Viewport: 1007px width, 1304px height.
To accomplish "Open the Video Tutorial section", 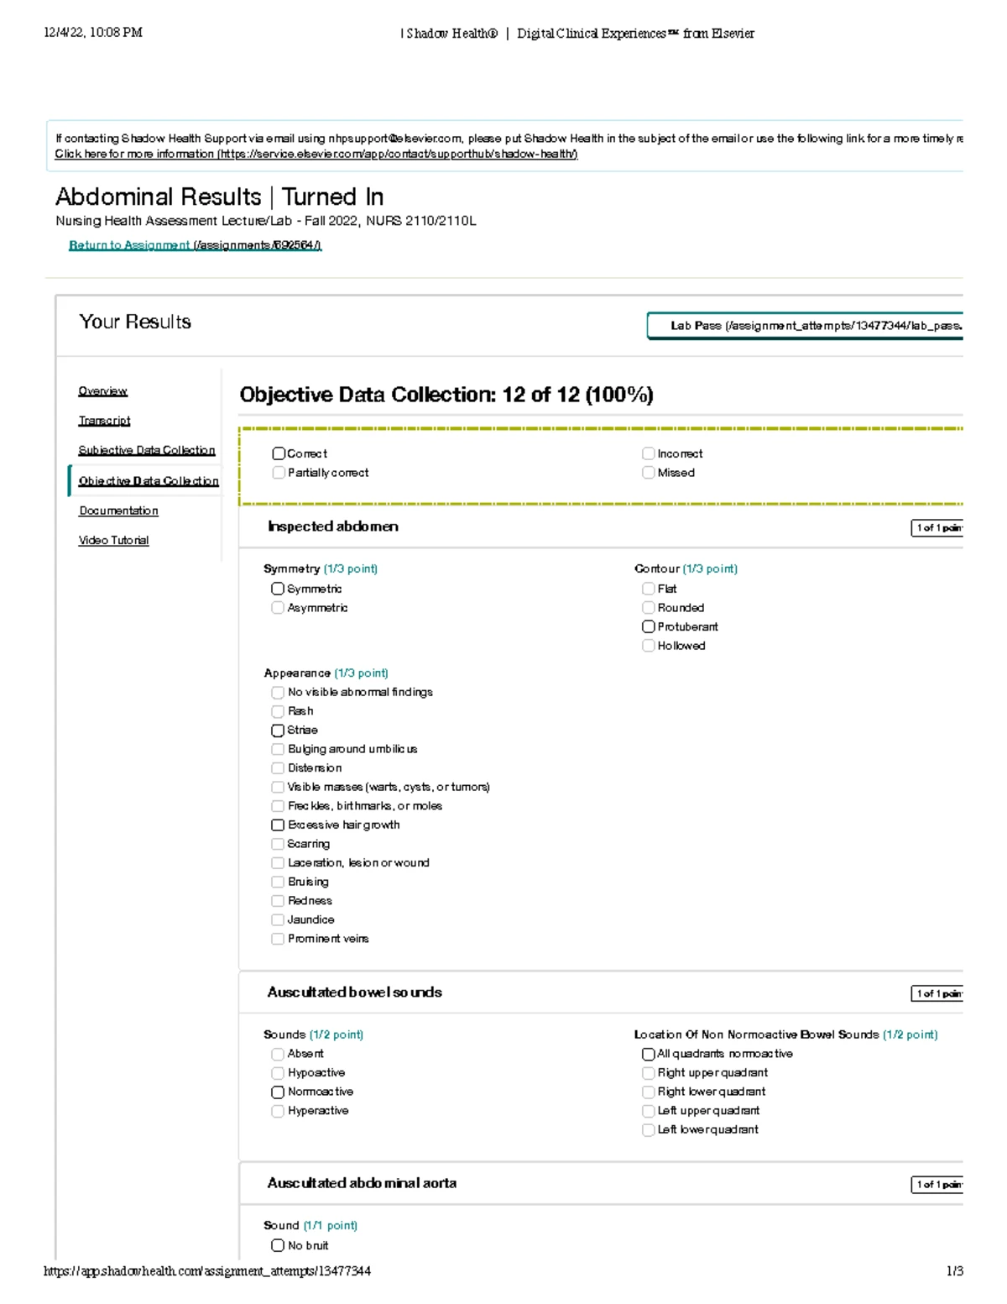I will click(x=113, y=540).
